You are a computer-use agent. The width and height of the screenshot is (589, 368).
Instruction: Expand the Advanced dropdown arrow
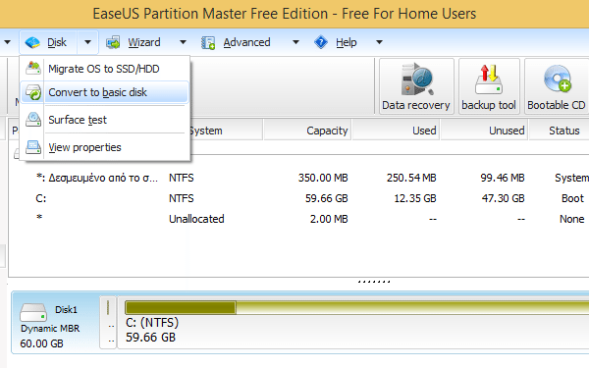295,42
